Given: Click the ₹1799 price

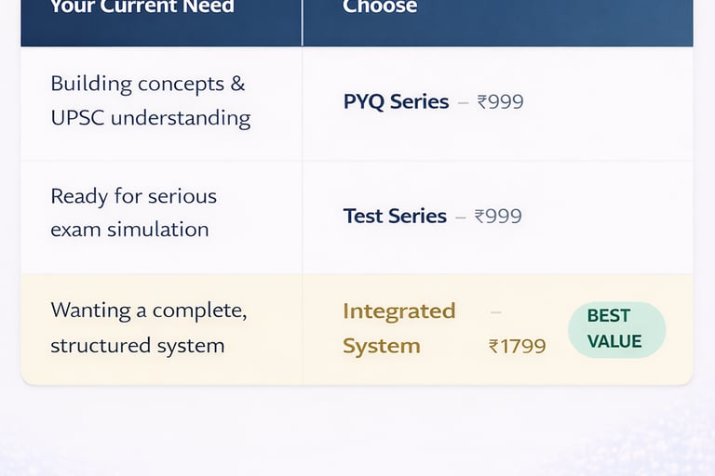Looking at the screenshot, I should coord(517,347).
